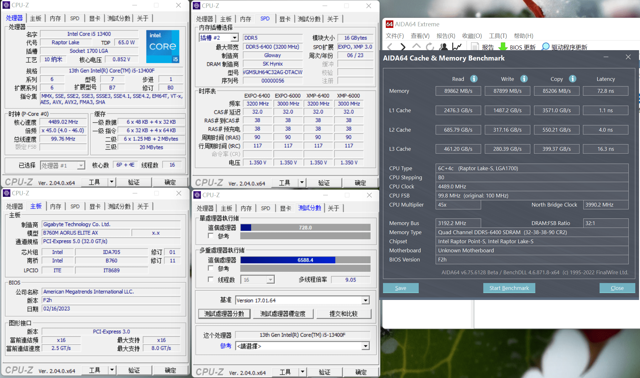Click the Start Benchmark button

(509, 288)
